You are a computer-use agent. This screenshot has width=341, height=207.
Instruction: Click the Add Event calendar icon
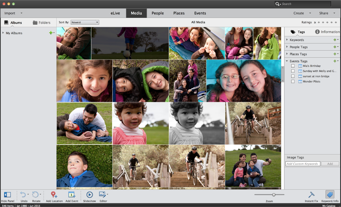71,195
